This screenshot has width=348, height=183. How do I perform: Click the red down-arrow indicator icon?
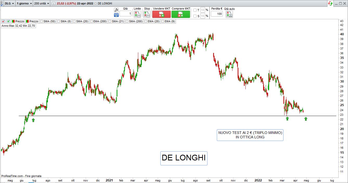[x=3, y=21]
